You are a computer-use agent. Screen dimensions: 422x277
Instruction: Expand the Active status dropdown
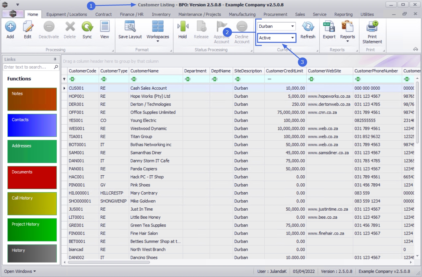(292, 38)
